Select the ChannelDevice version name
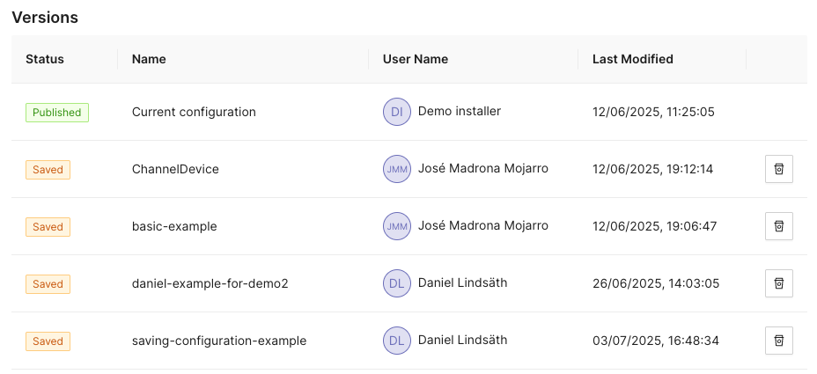The image size is (817, 374). pos(175,169)
